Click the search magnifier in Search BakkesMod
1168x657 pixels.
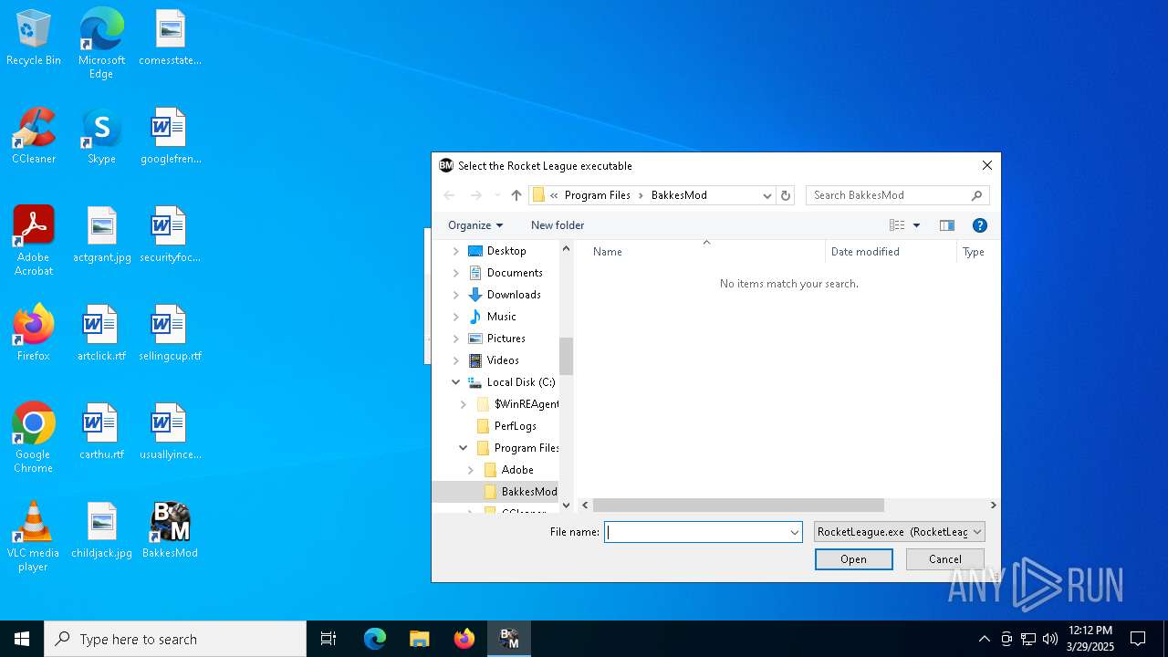point(976,195)
